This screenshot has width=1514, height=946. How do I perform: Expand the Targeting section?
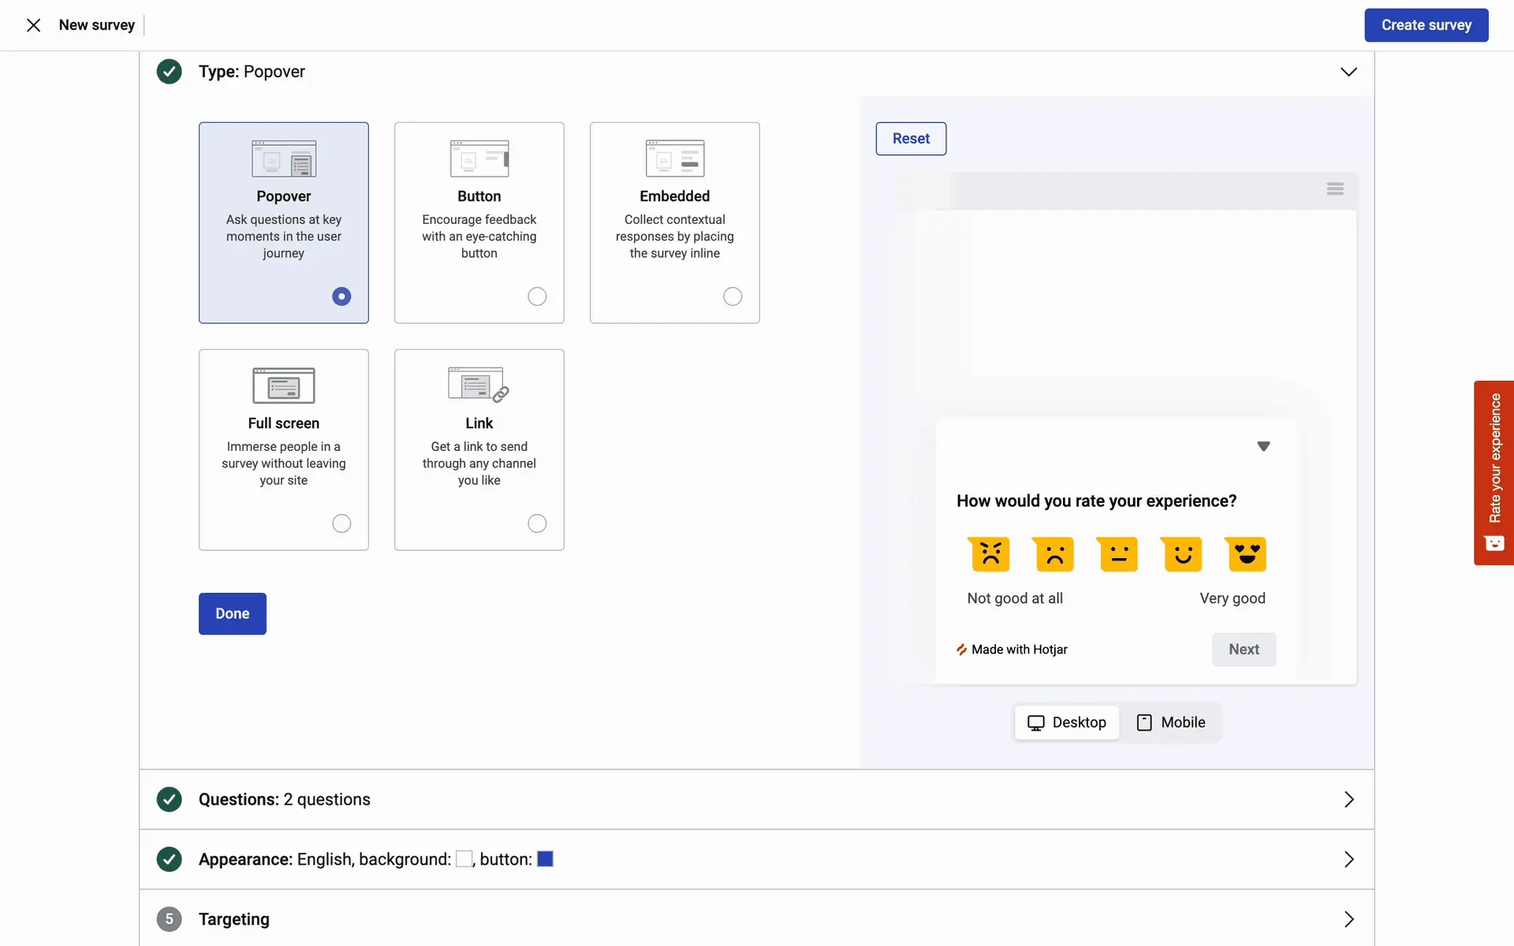pos(1348,919)
